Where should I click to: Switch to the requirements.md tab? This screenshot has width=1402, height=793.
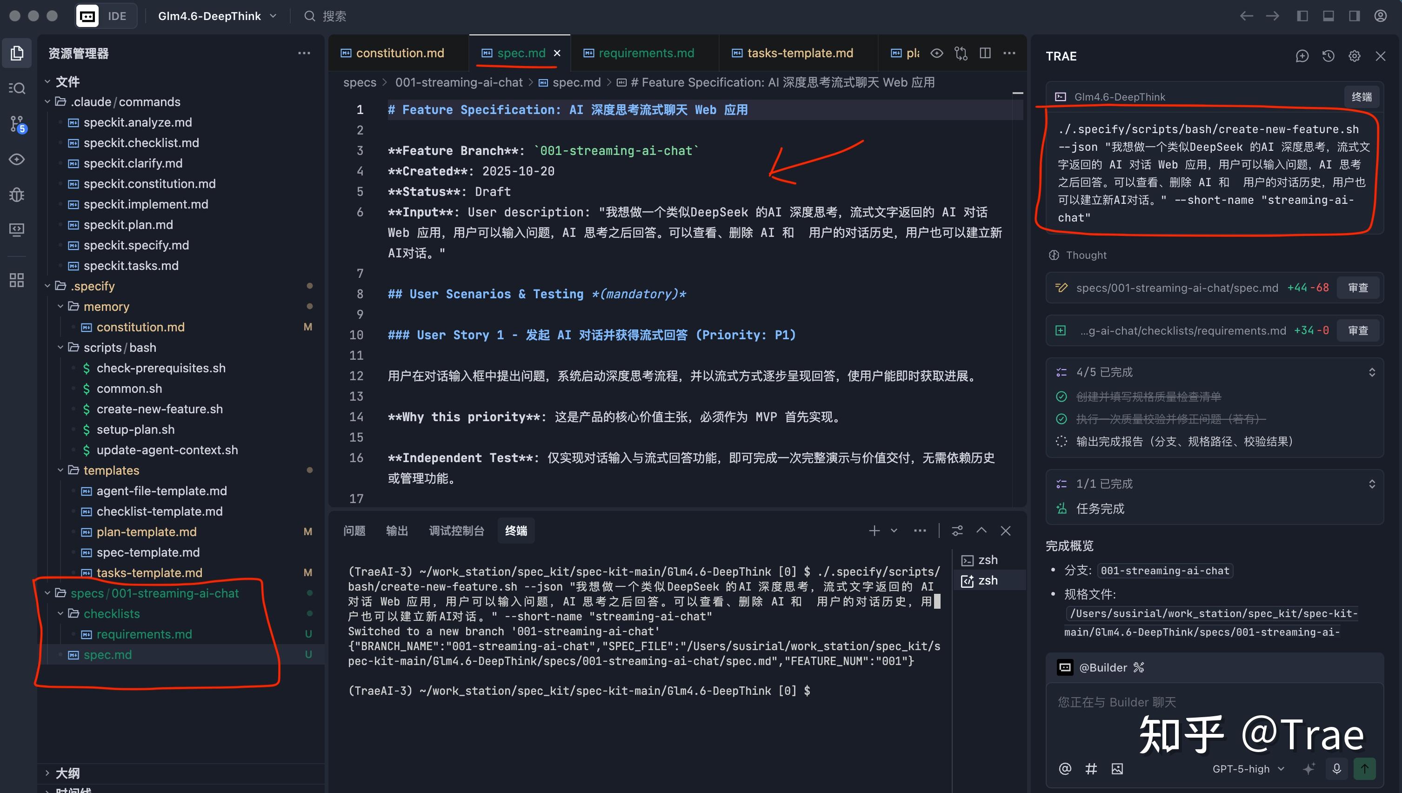(x=646, y=53)
